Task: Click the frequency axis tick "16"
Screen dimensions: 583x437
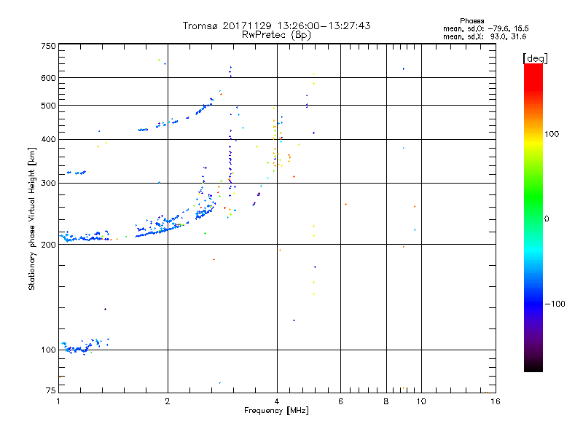Action: [x=496, y=401]
